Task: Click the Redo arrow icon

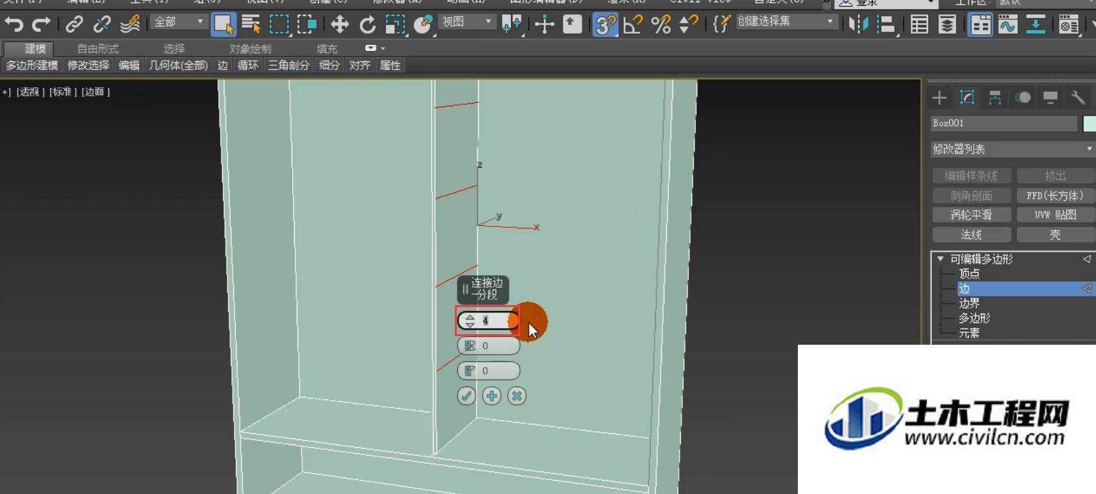Action: click(x=41, y=25)
